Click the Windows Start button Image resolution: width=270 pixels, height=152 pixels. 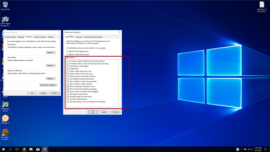3,149
